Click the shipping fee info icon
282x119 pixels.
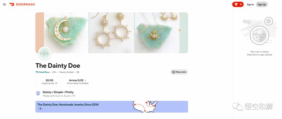pos(56,83)
